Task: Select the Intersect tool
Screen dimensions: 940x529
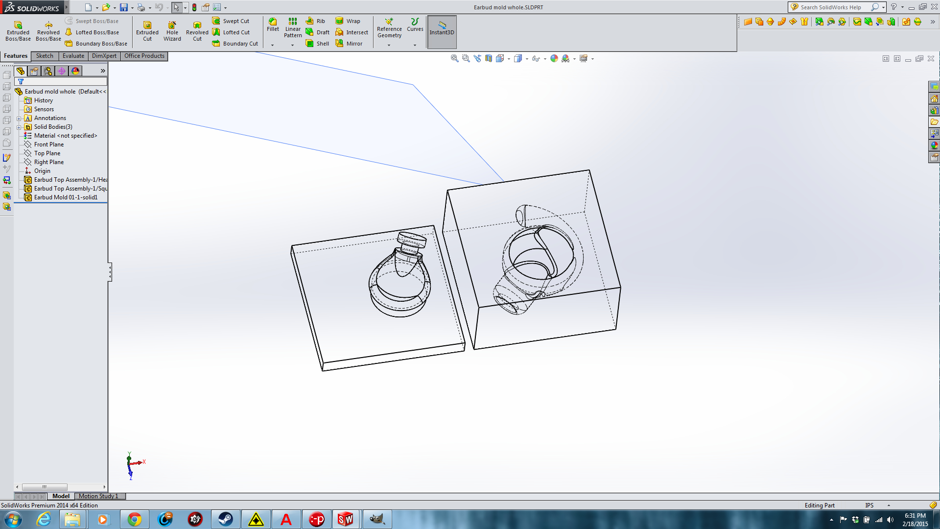Action: point(352,32)
